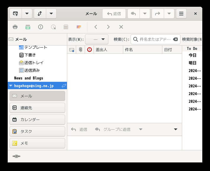Open the send/receive dropdown arrow

point(51,14)
